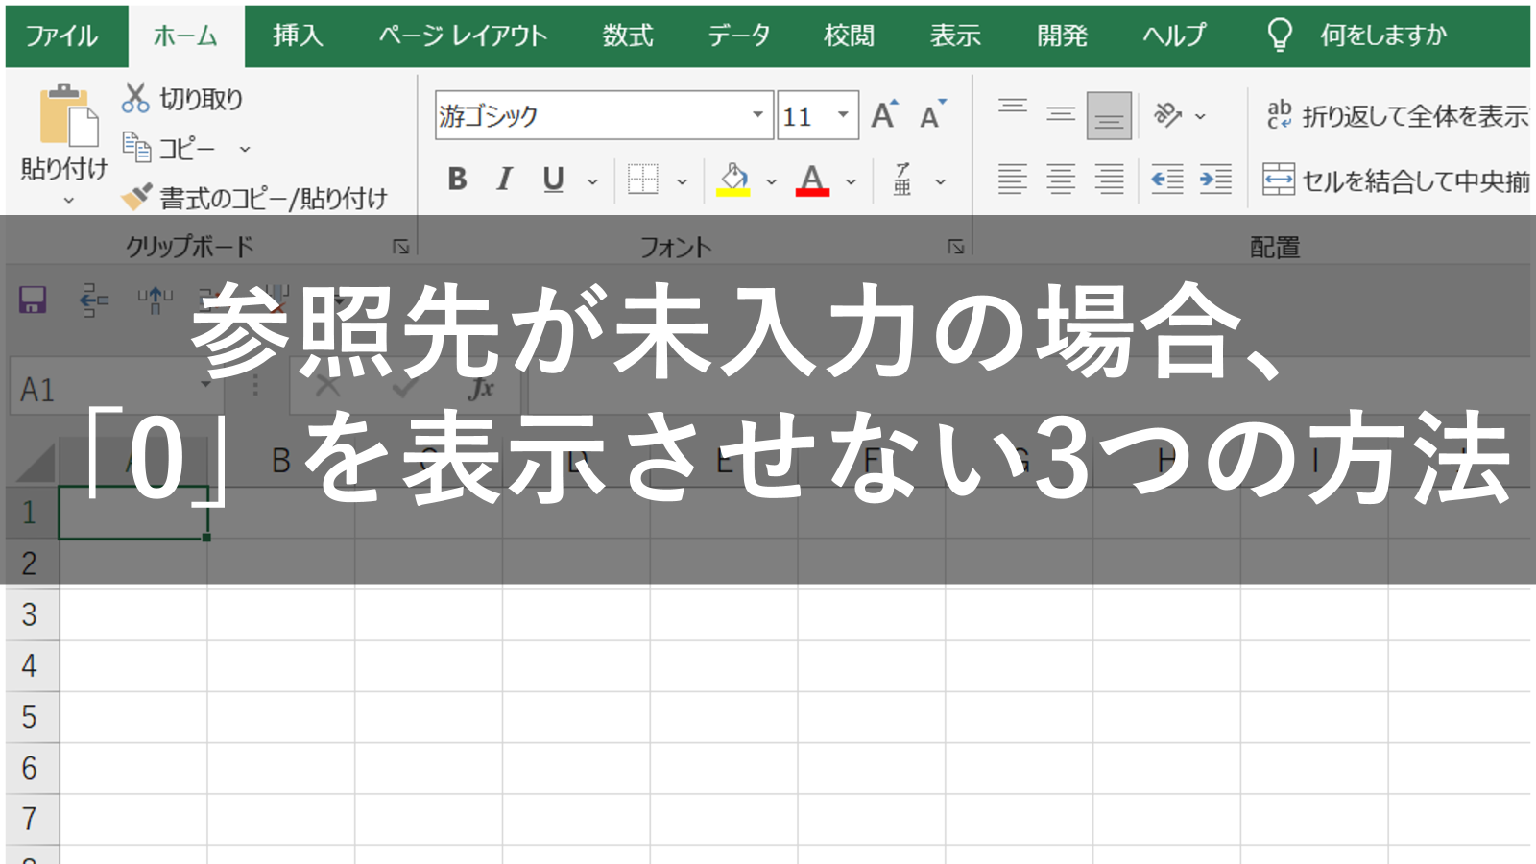Screen dimensions: 1536x864
Task: Expand fill color dropdown arrow
Action: [771, 180]
